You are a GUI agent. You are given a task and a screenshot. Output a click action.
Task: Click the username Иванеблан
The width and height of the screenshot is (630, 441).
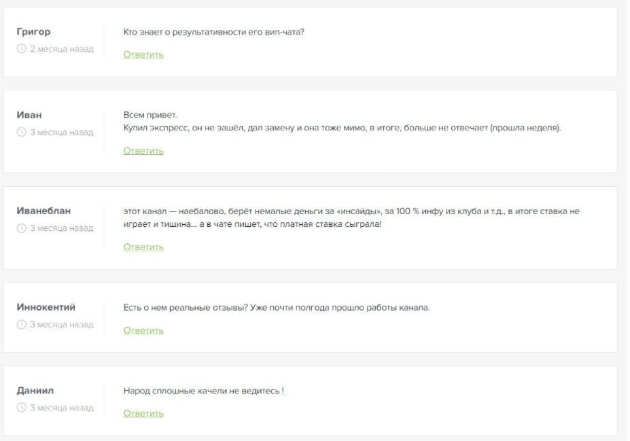coord(43,211)
